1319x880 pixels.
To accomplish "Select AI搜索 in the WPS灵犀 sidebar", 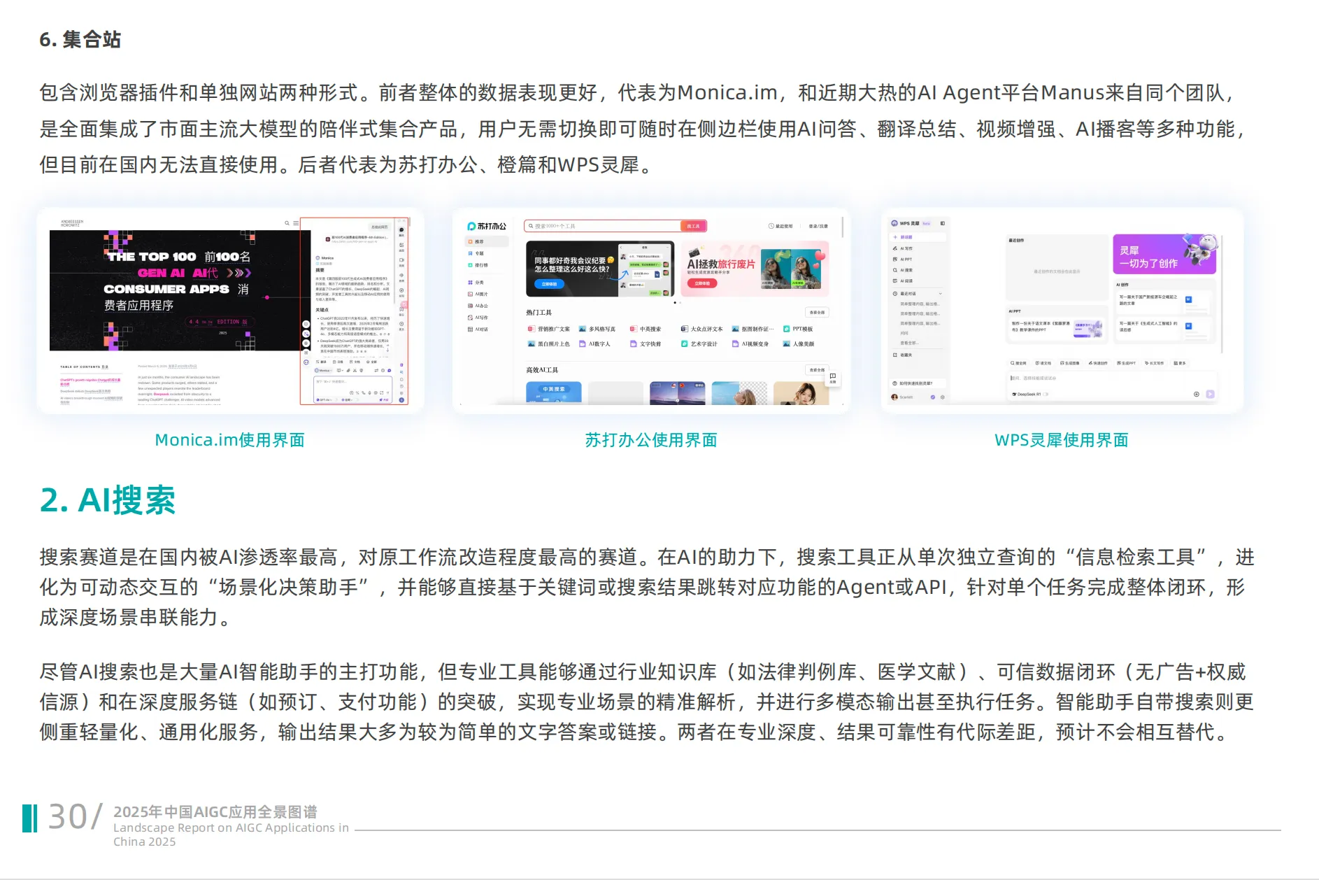I will (x=906, y=270).
